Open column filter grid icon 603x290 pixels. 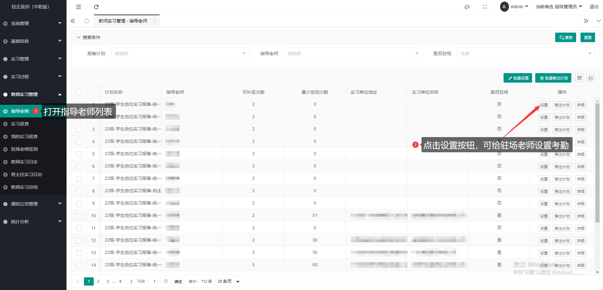579,78
